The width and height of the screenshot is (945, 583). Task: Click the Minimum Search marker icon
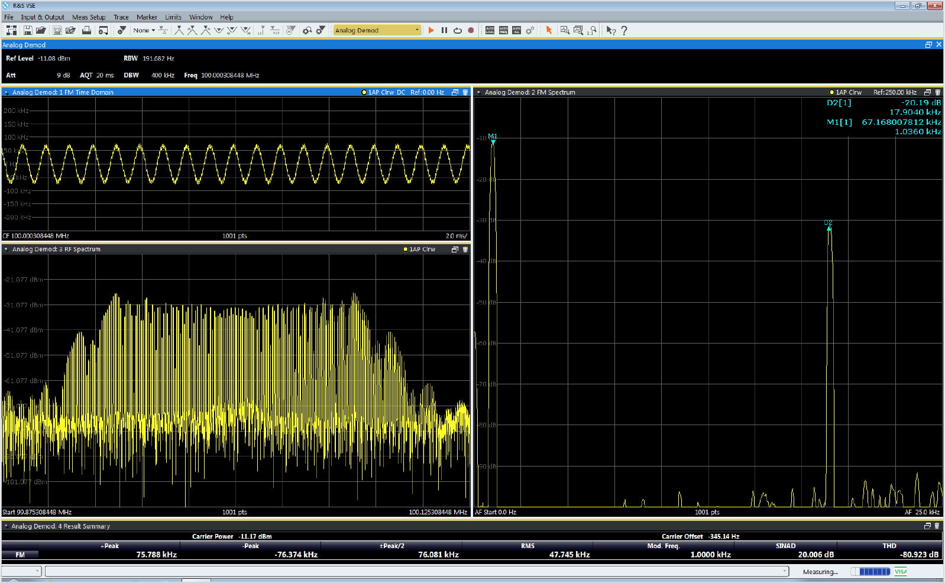point(219,30)
